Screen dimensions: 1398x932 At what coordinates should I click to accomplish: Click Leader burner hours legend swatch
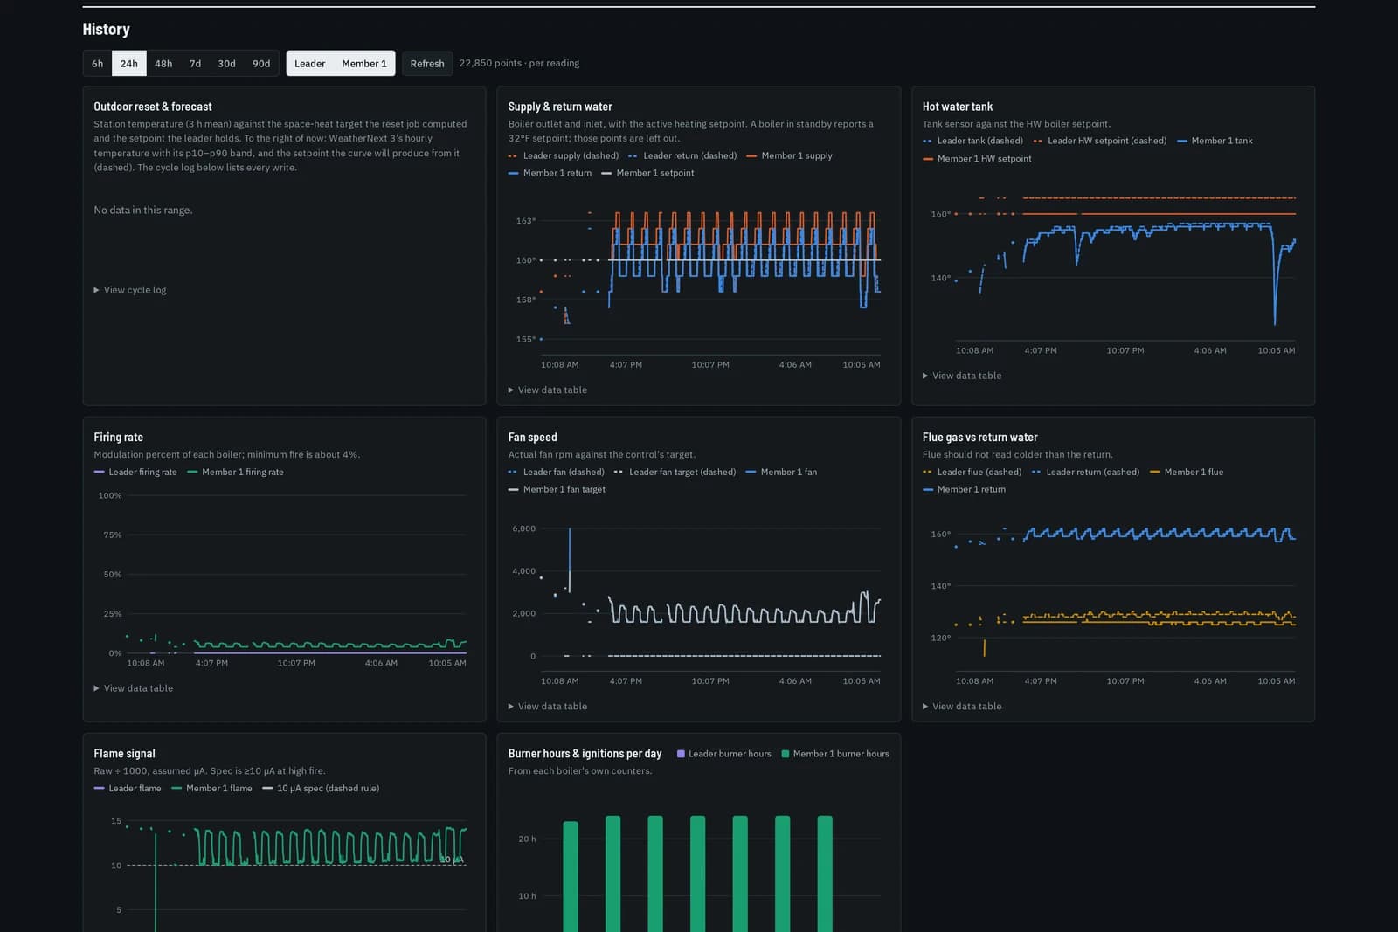coord(681,754)
